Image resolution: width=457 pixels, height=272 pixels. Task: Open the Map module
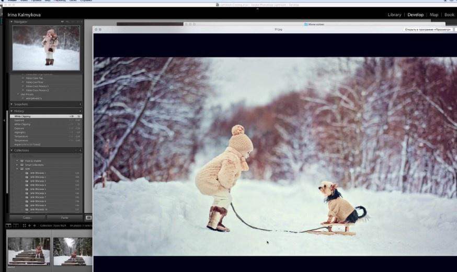coord(433,15)
